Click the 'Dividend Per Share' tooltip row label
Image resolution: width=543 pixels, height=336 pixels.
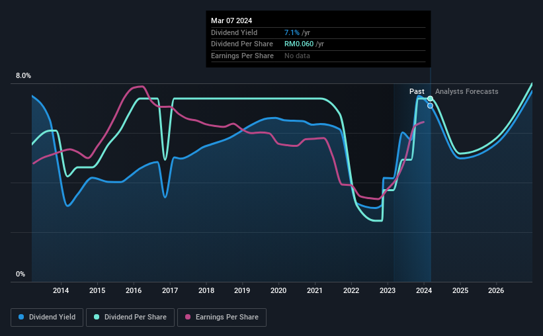coord(241,44)
